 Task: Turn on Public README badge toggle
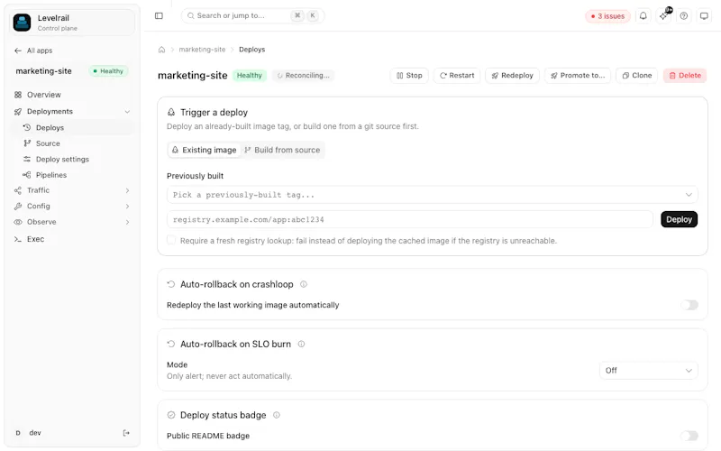coord(689,436)
